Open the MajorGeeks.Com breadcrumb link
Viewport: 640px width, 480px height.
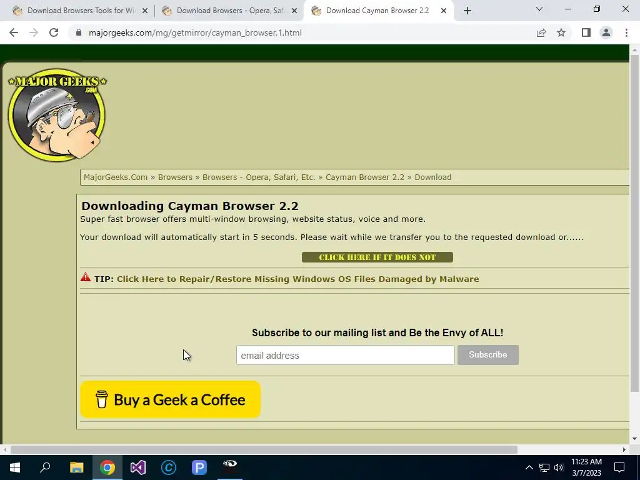point(116,177)
